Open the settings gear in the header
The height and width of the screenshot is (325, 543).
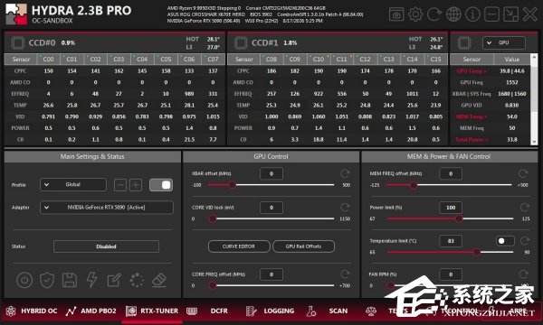[x=415, y=14]
